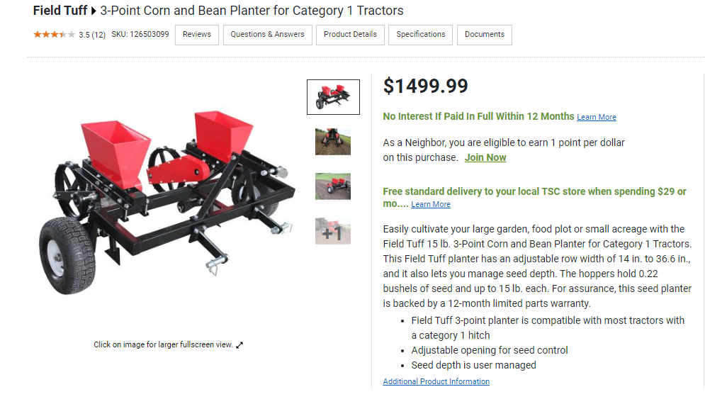Image resolution: width=705 pixels, height=404 pixels.
Task: Select the second thumbnail showing planter in field
Action: pyautogui.click(x=333, y=141)
